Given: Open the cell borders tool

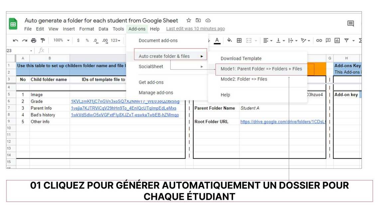Looking at the screenshot, I should (x=239, y=41).
